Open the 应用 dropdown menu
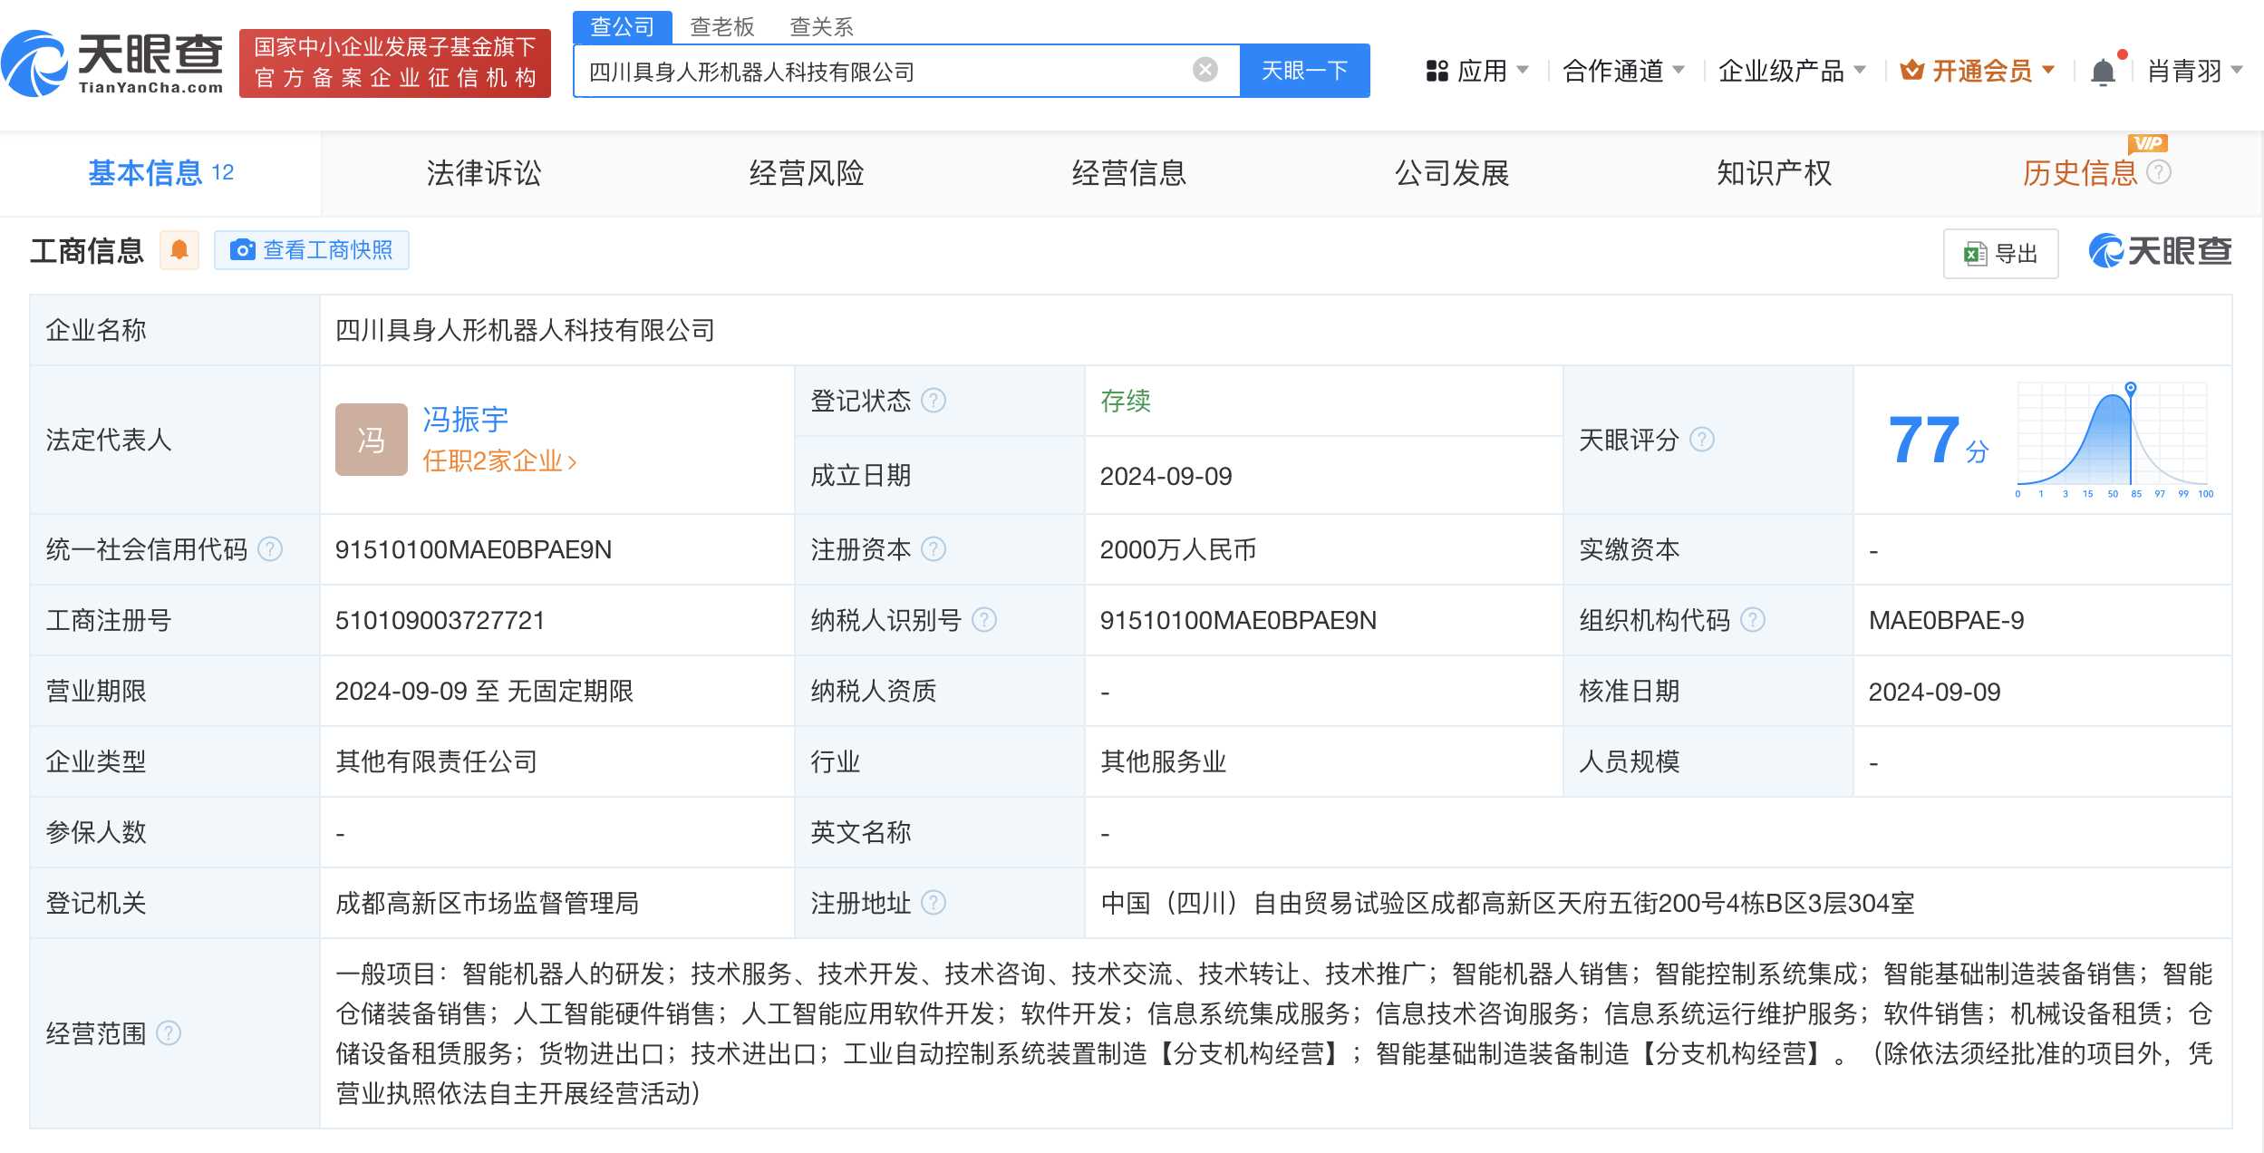 pyautogui.click(x=1484, y=70)
